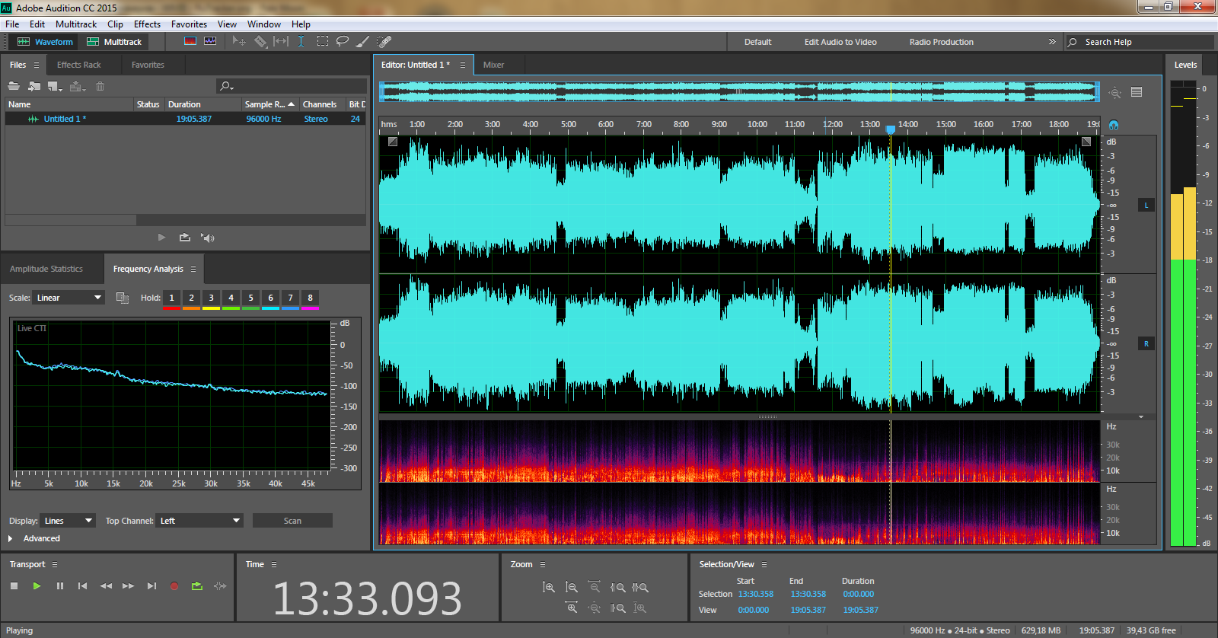Image resolution: width=1218 pixels, height=638 pixels.
Task: Open the Zoom panel menu
Action: pyautogui.click(x=543, y=564)
